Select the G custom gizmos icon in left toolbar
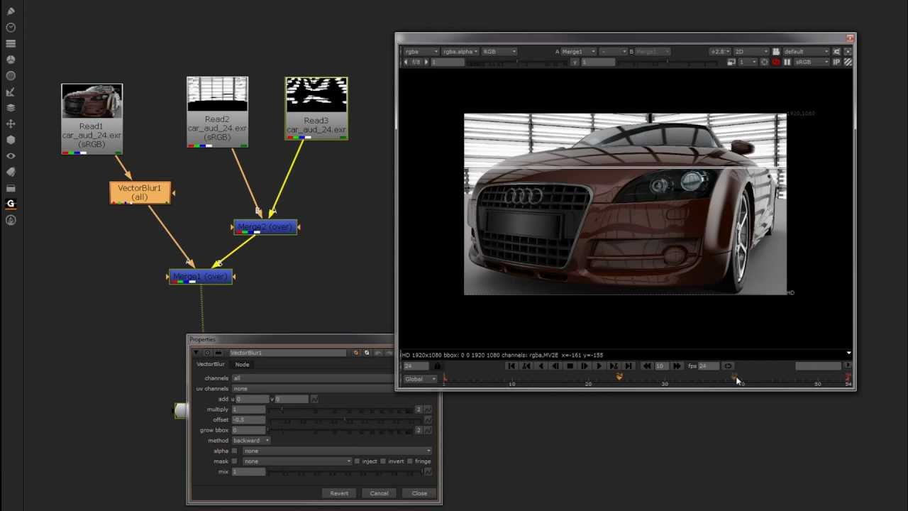The height and width of the screenshot is (511, 908). tap(11, 204)
